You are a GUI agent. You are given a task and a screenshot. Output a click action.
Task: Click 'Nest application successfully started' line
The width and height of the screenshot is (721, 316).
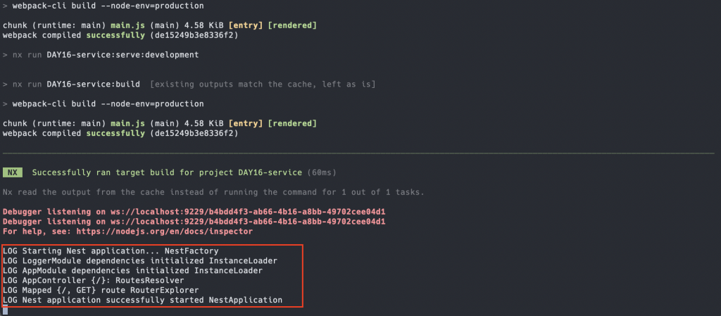142,300
